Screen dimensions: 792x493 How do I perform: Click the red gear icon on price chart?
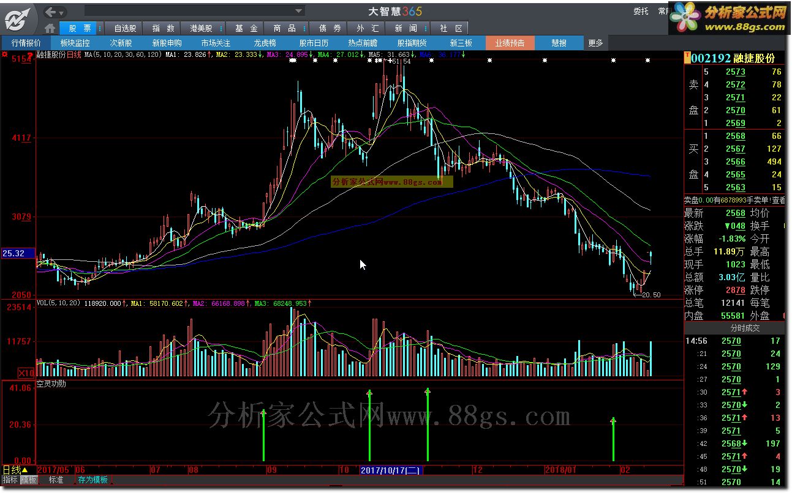tap(5, 55)
